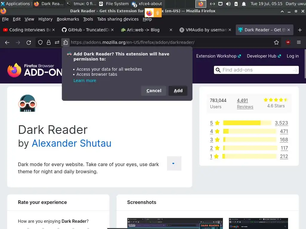
Task: Open the Edit menu
Action: coord(17,19)
